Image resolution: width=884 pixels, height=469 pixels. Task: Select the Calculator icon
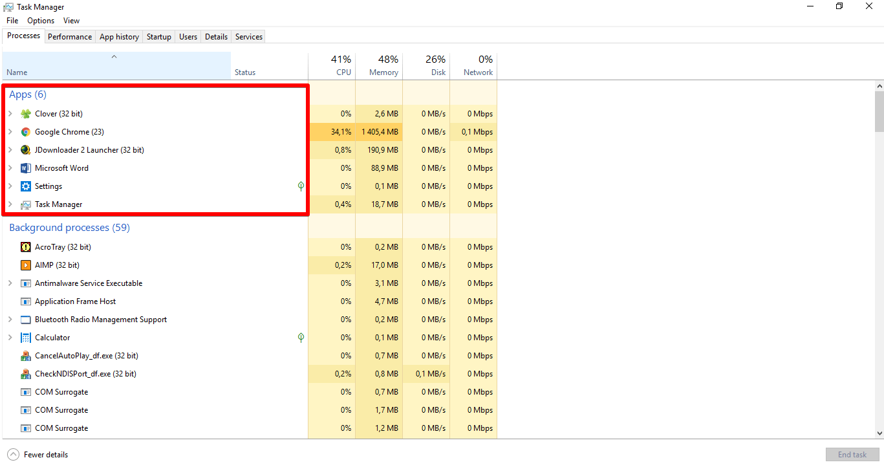26,337
